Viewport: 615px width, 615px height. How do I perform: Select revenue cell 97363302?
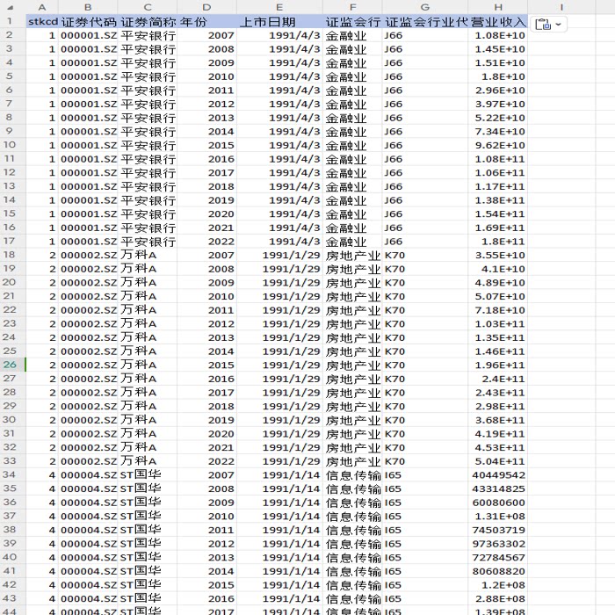click(498, 544)
